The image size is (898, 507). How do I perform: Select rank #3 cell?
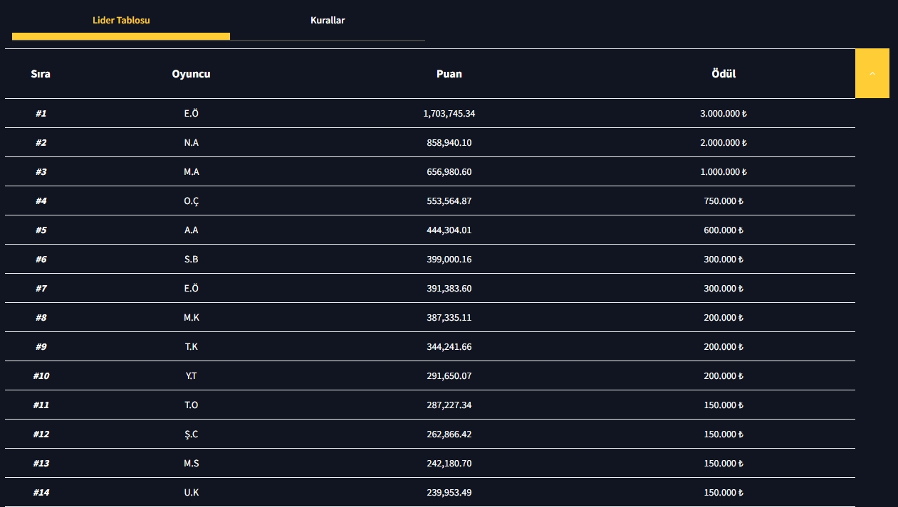(41, 171)
